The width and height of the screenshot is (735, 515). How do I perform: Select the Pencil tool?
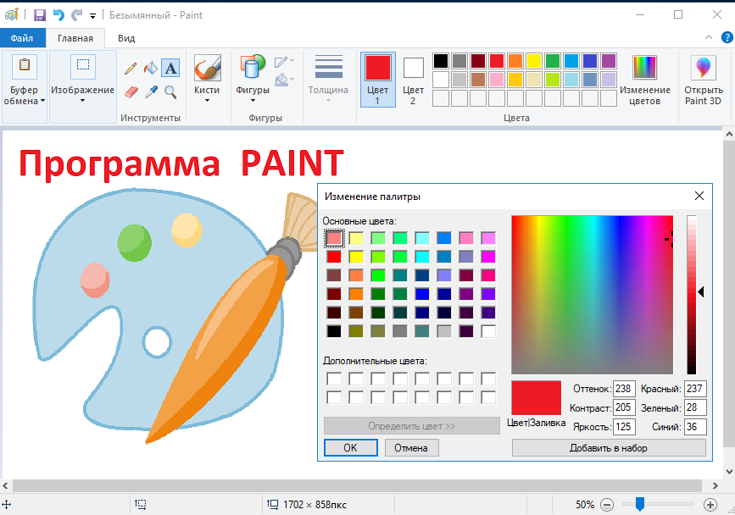tap(131, 69)
